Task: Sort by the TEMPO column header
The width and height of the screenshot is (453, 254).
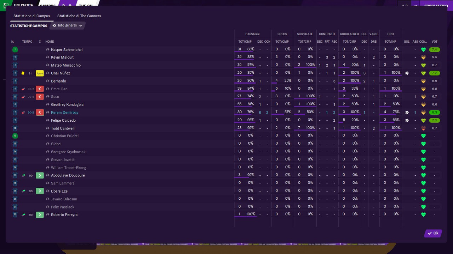Action: (27, 42)
